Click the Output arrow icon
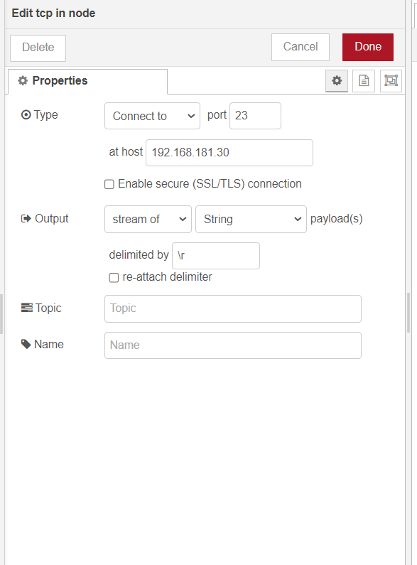Viewport: 417px width, 565px height. pyautogui.click(x=26, y=219)
